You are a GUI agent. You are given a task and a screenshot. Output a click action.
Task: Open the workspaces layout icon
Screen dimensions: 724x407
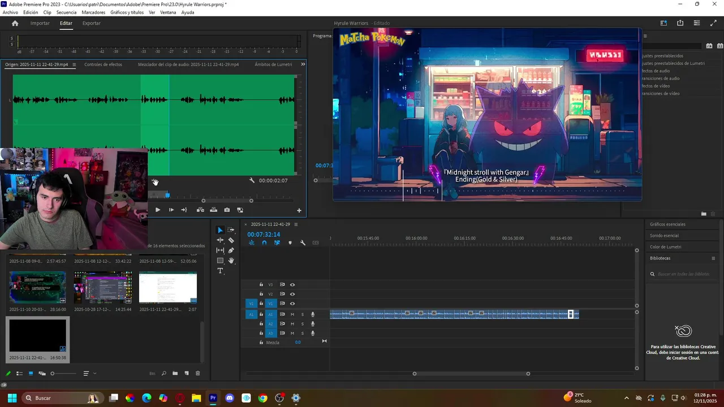(663, 23)
